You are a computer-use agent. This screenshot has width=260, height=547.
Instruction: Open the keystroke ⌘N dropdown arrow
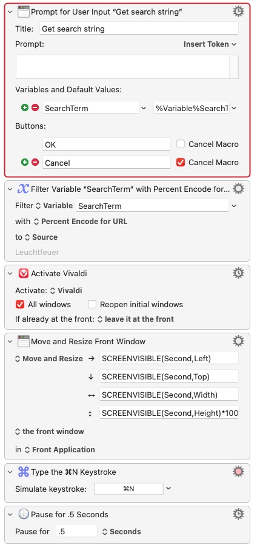point(168,488)
